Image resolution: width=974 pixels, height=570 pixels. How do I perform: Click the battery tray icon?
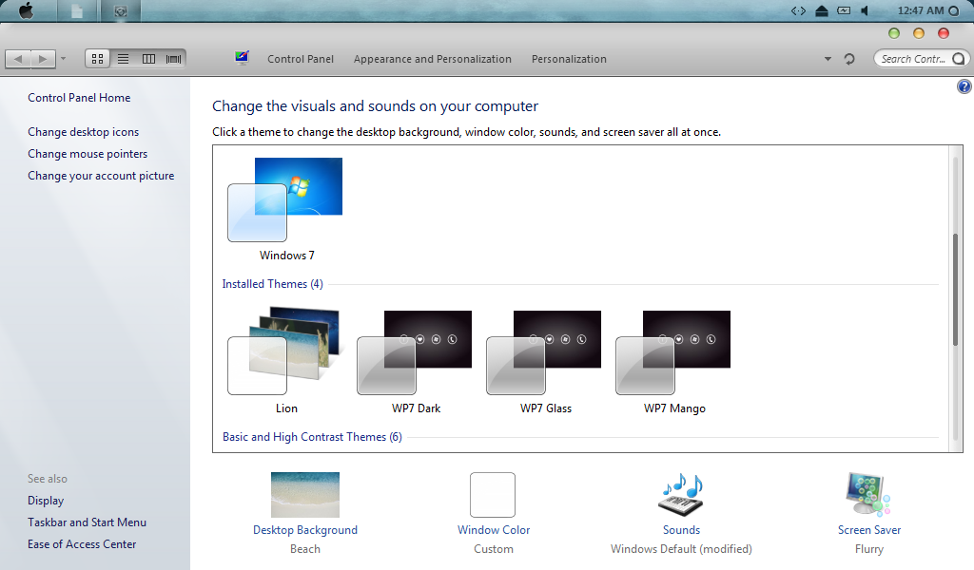[844, 10]
